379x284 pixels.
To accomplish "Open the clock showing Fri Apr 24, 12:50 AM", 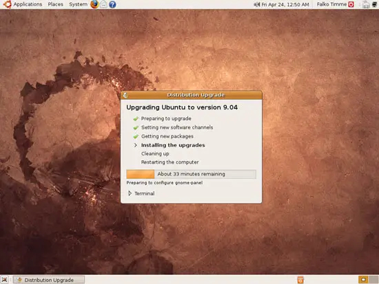I will [x=285, y=4].
